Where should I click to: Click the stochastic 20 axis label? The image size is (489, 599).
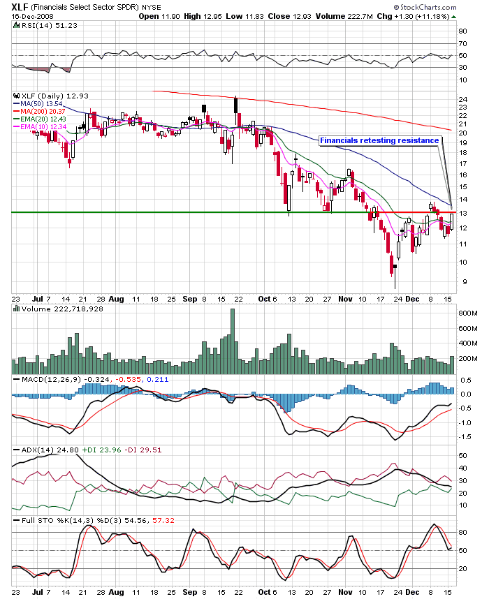[x=462, y=569]
